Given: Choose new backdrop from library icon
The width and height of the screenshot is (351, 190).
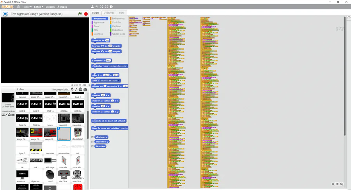Looking at the screenshot, I should pos(3,115).
